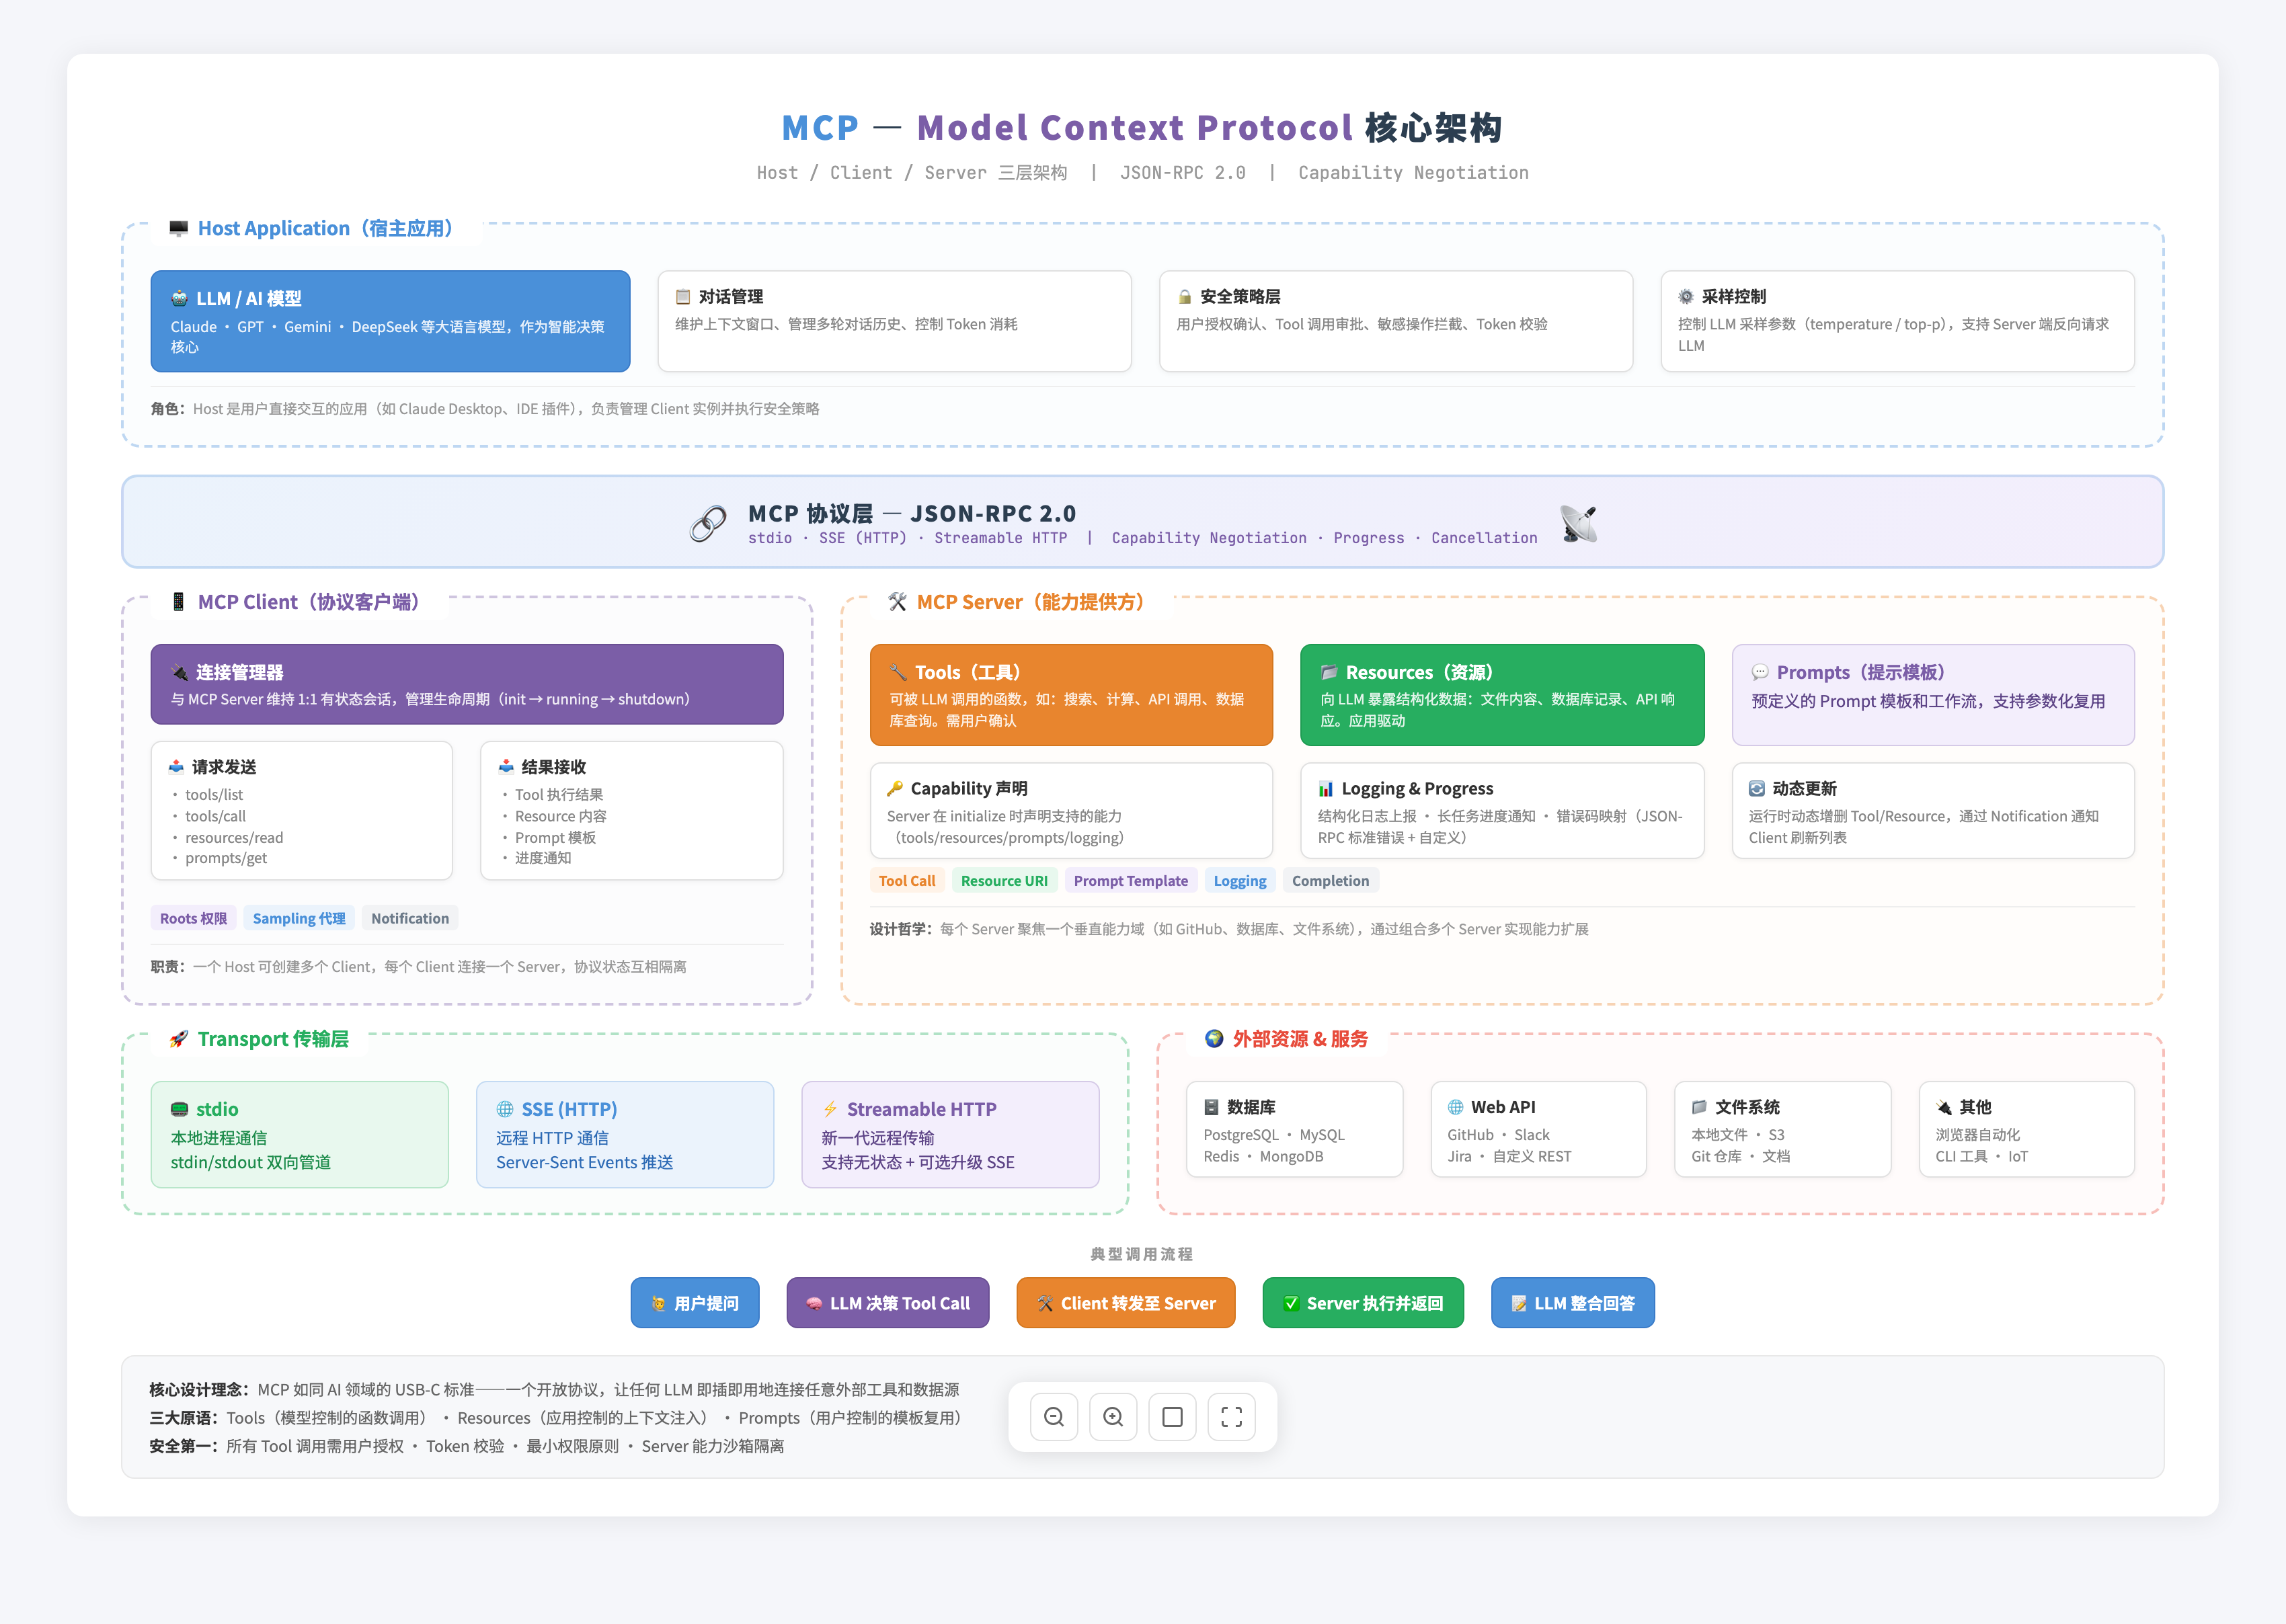Expand the Prompts 提示模板 card
This screenshot has height=1624, width=2286.
click(1933, 694)
